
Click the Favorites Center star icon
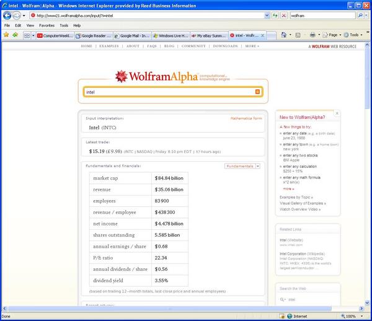[6, 35]
